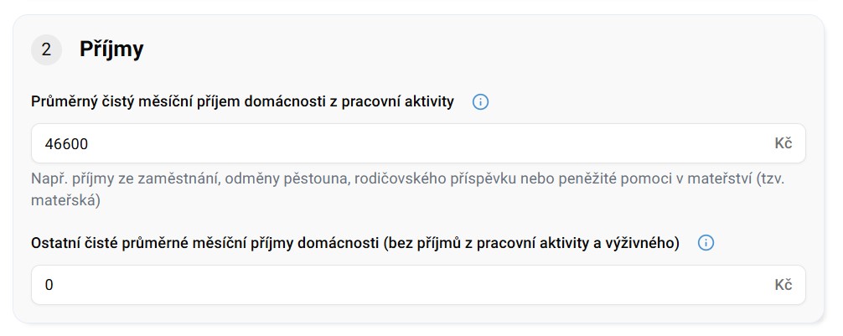Click the Příjmy section heading
Screen dimensions: 843x336
tap(111, 50)
